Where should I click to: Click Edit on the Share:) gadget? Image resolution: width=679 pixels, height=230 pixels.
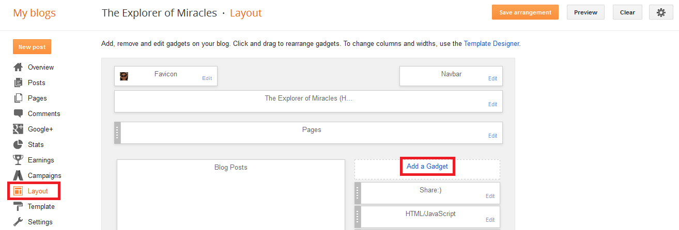coord(490,196)
